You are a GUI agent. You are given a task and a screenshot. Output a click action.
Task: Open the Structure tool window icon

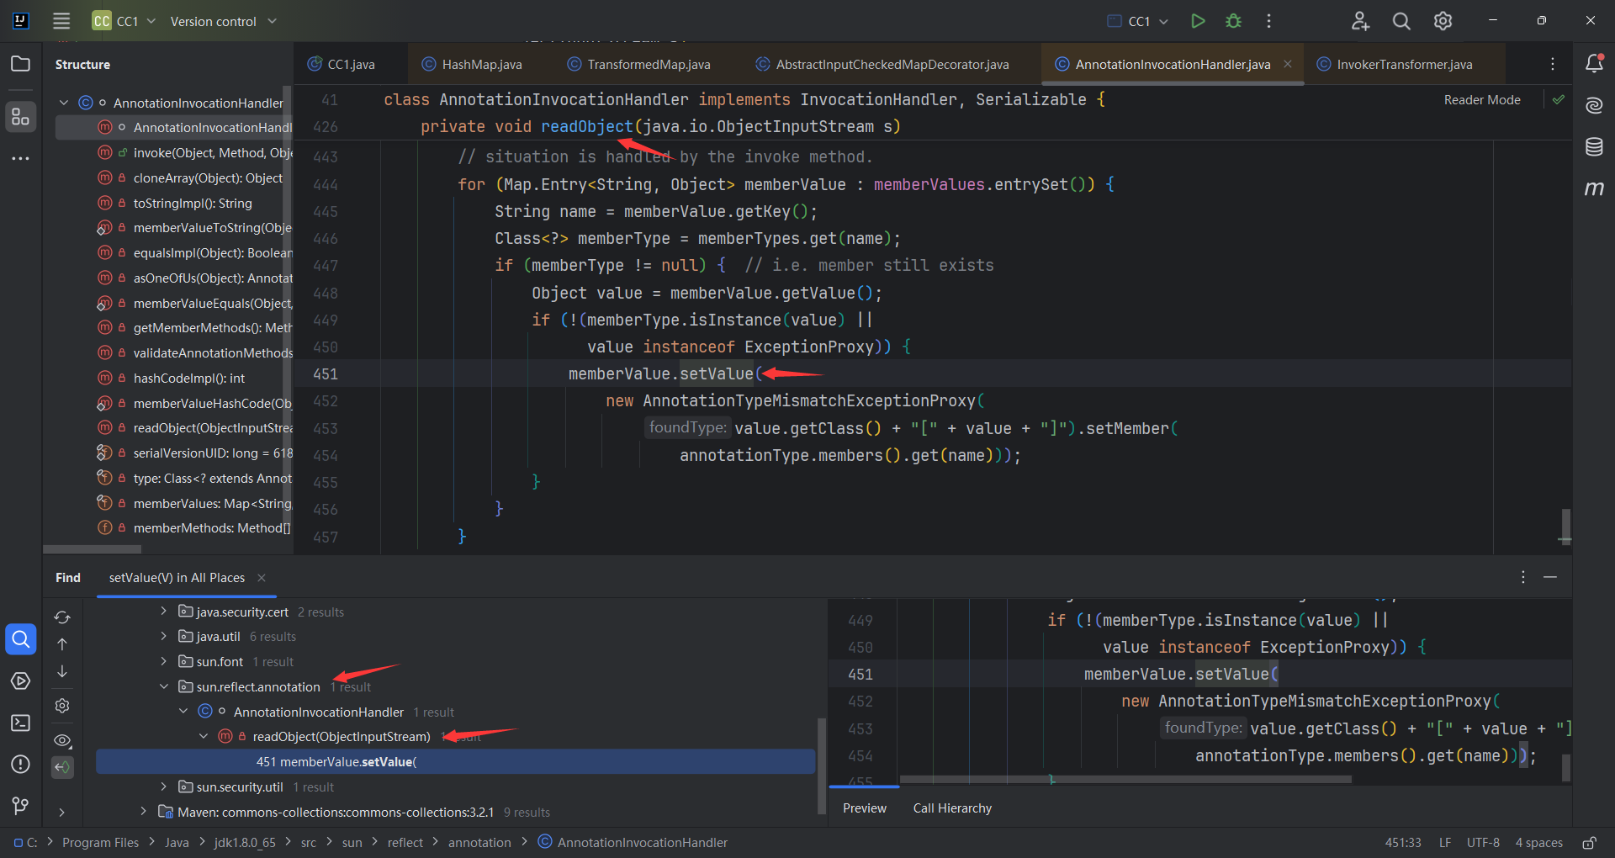tap(21, 116)
